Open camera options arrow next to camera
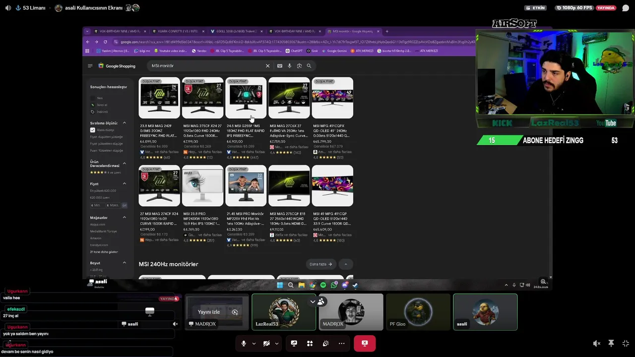635x357 pixels. click(277, 343)
